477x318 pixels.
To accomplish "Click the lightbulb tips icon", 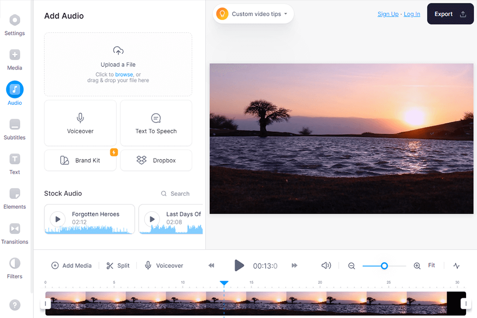I will pyautogui.click(x=222, y=14).
